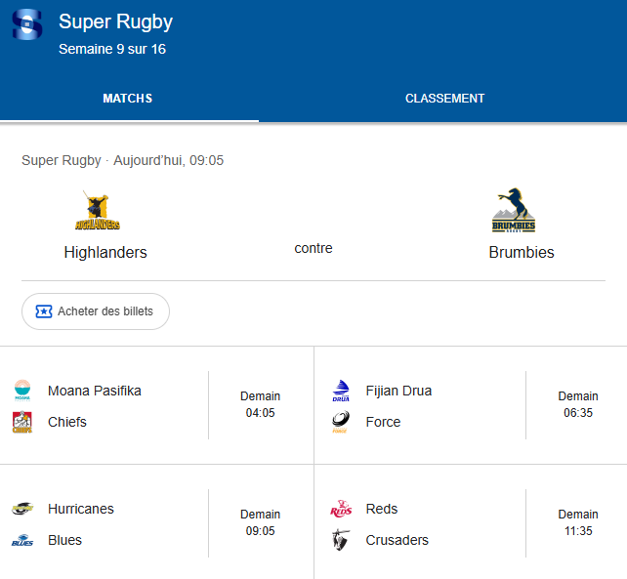Click the Semaine 9 sur 16 subtitle
The image size is (627, 579).
(112, 49)
